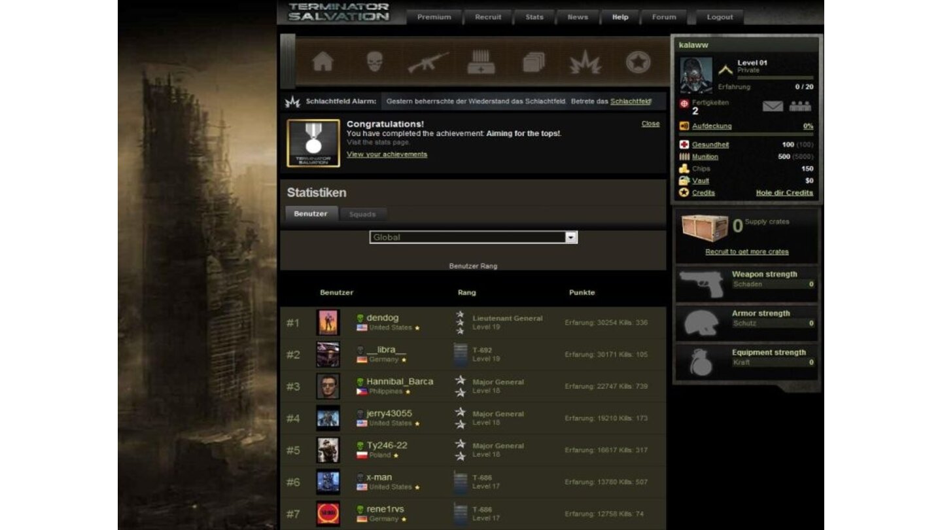
Task: Open the home page house icon
Action: [x=323, y=62]
